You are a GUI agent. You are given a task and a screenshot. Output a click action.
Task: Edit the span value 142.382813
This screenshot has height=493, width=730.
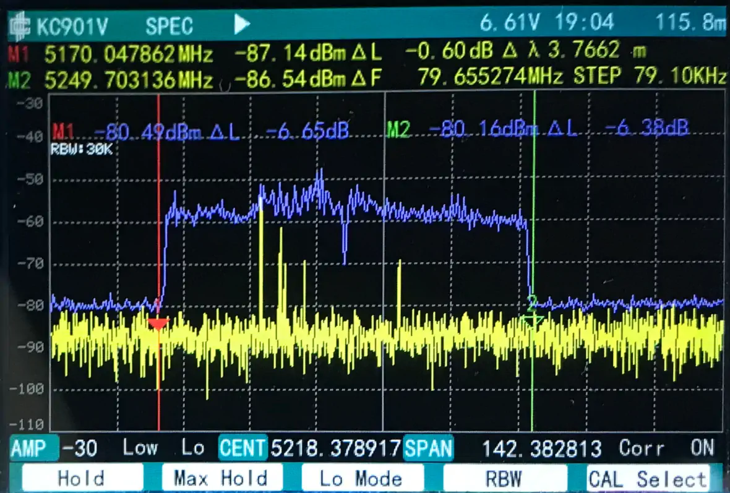coord(541,448)
